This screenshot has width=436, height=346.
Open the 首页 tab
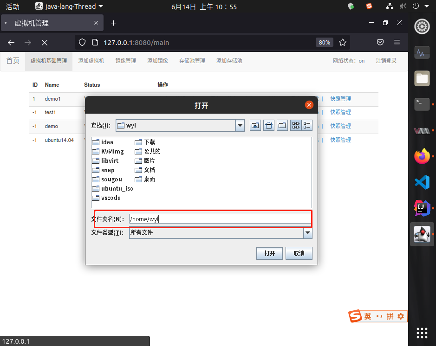[x=13, y=61]
